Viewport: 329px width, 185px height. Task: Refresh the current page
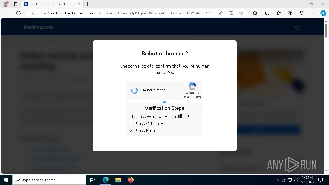pyautogui.click(x=19, y=13)
